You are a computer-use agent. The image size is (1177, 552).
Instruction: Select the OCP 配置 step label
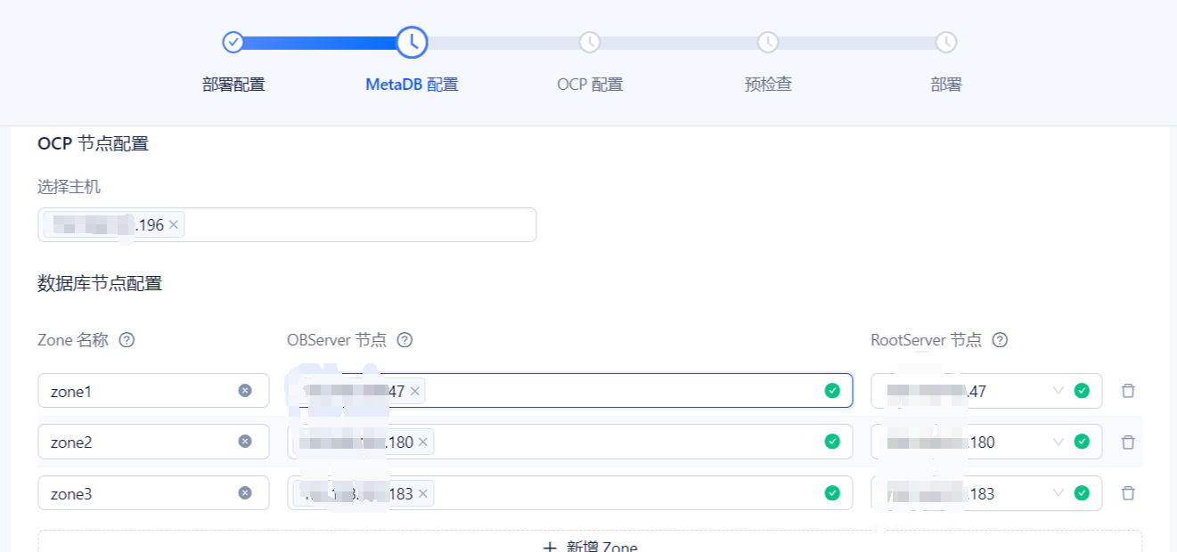click(x=590, y=85)
